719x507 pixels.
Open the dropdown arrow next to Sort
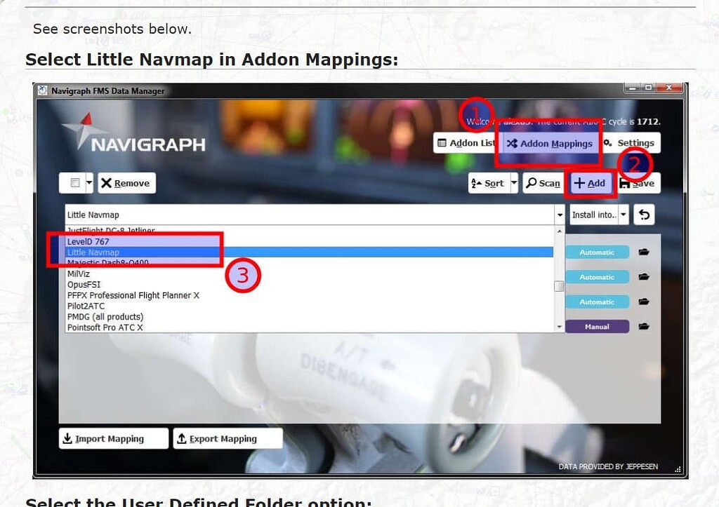513,183
